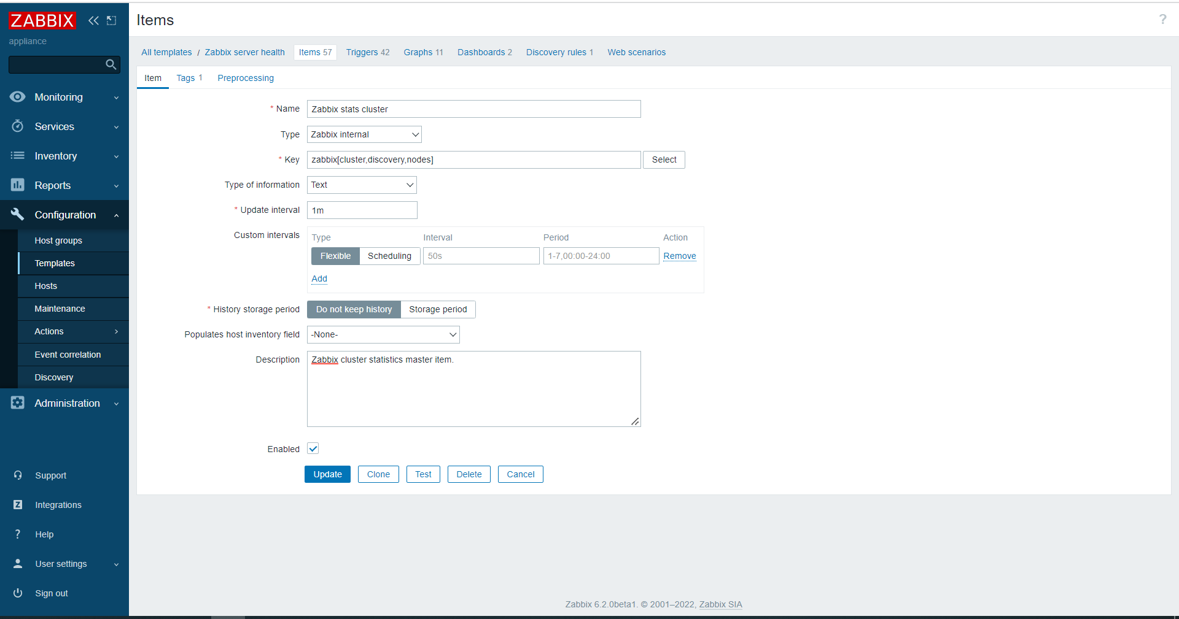Click the Services stopwatch icon
Screen dimensions: 1179x619
(18, 126)
